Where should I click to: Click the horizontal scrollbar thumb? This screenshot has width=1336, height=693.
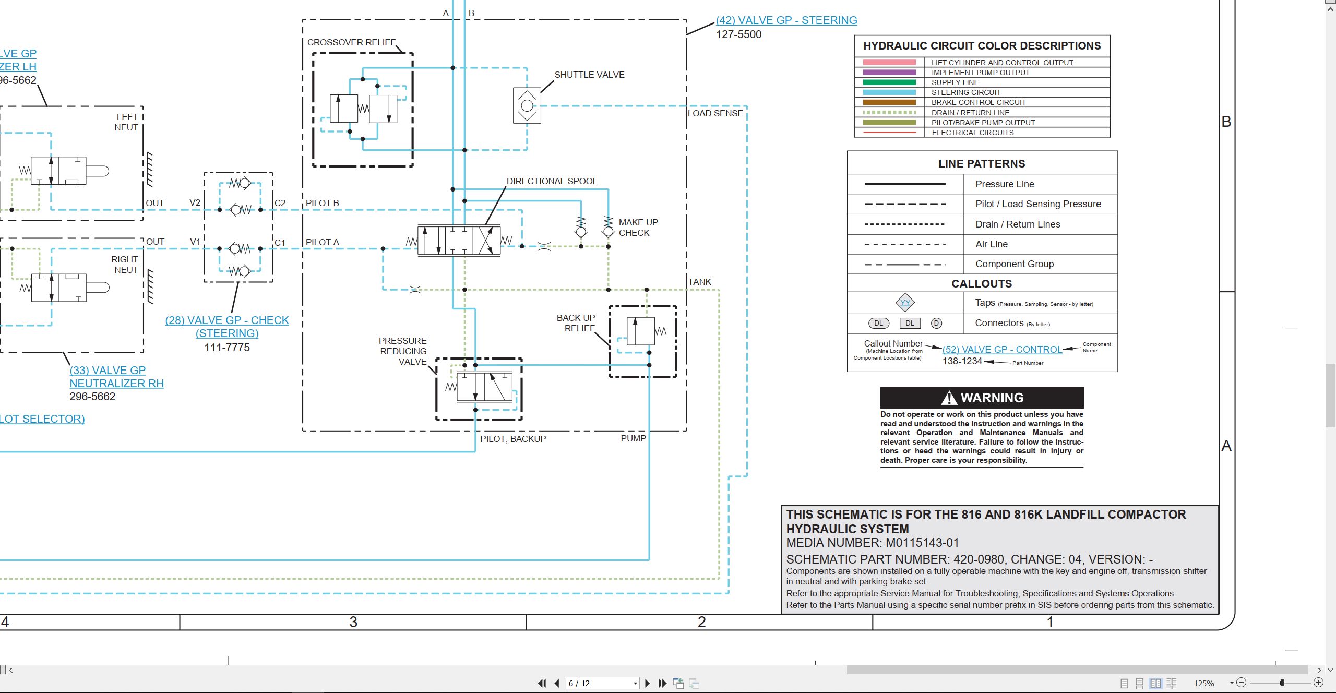1076,670
